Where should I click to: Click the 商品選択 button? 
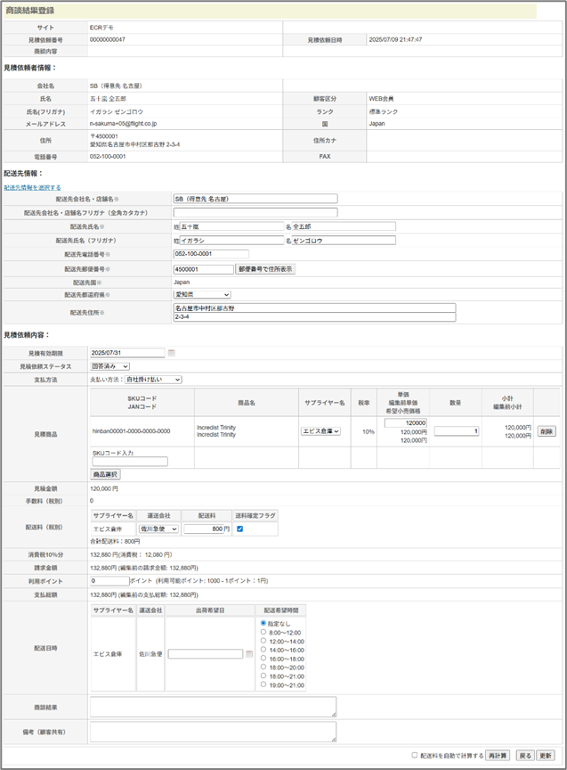tap(106, 474)
